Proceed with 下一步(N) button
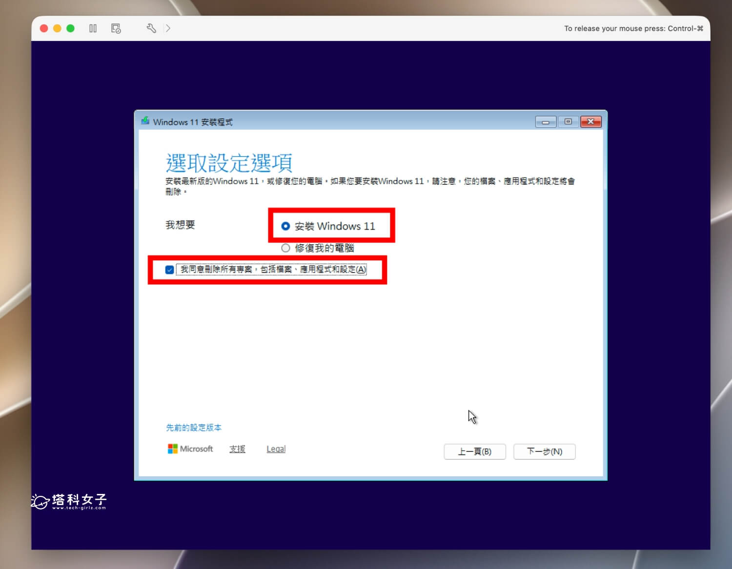The width and height of the screenshot is (732, 569). pyautogui.click(x=545, y=451)
